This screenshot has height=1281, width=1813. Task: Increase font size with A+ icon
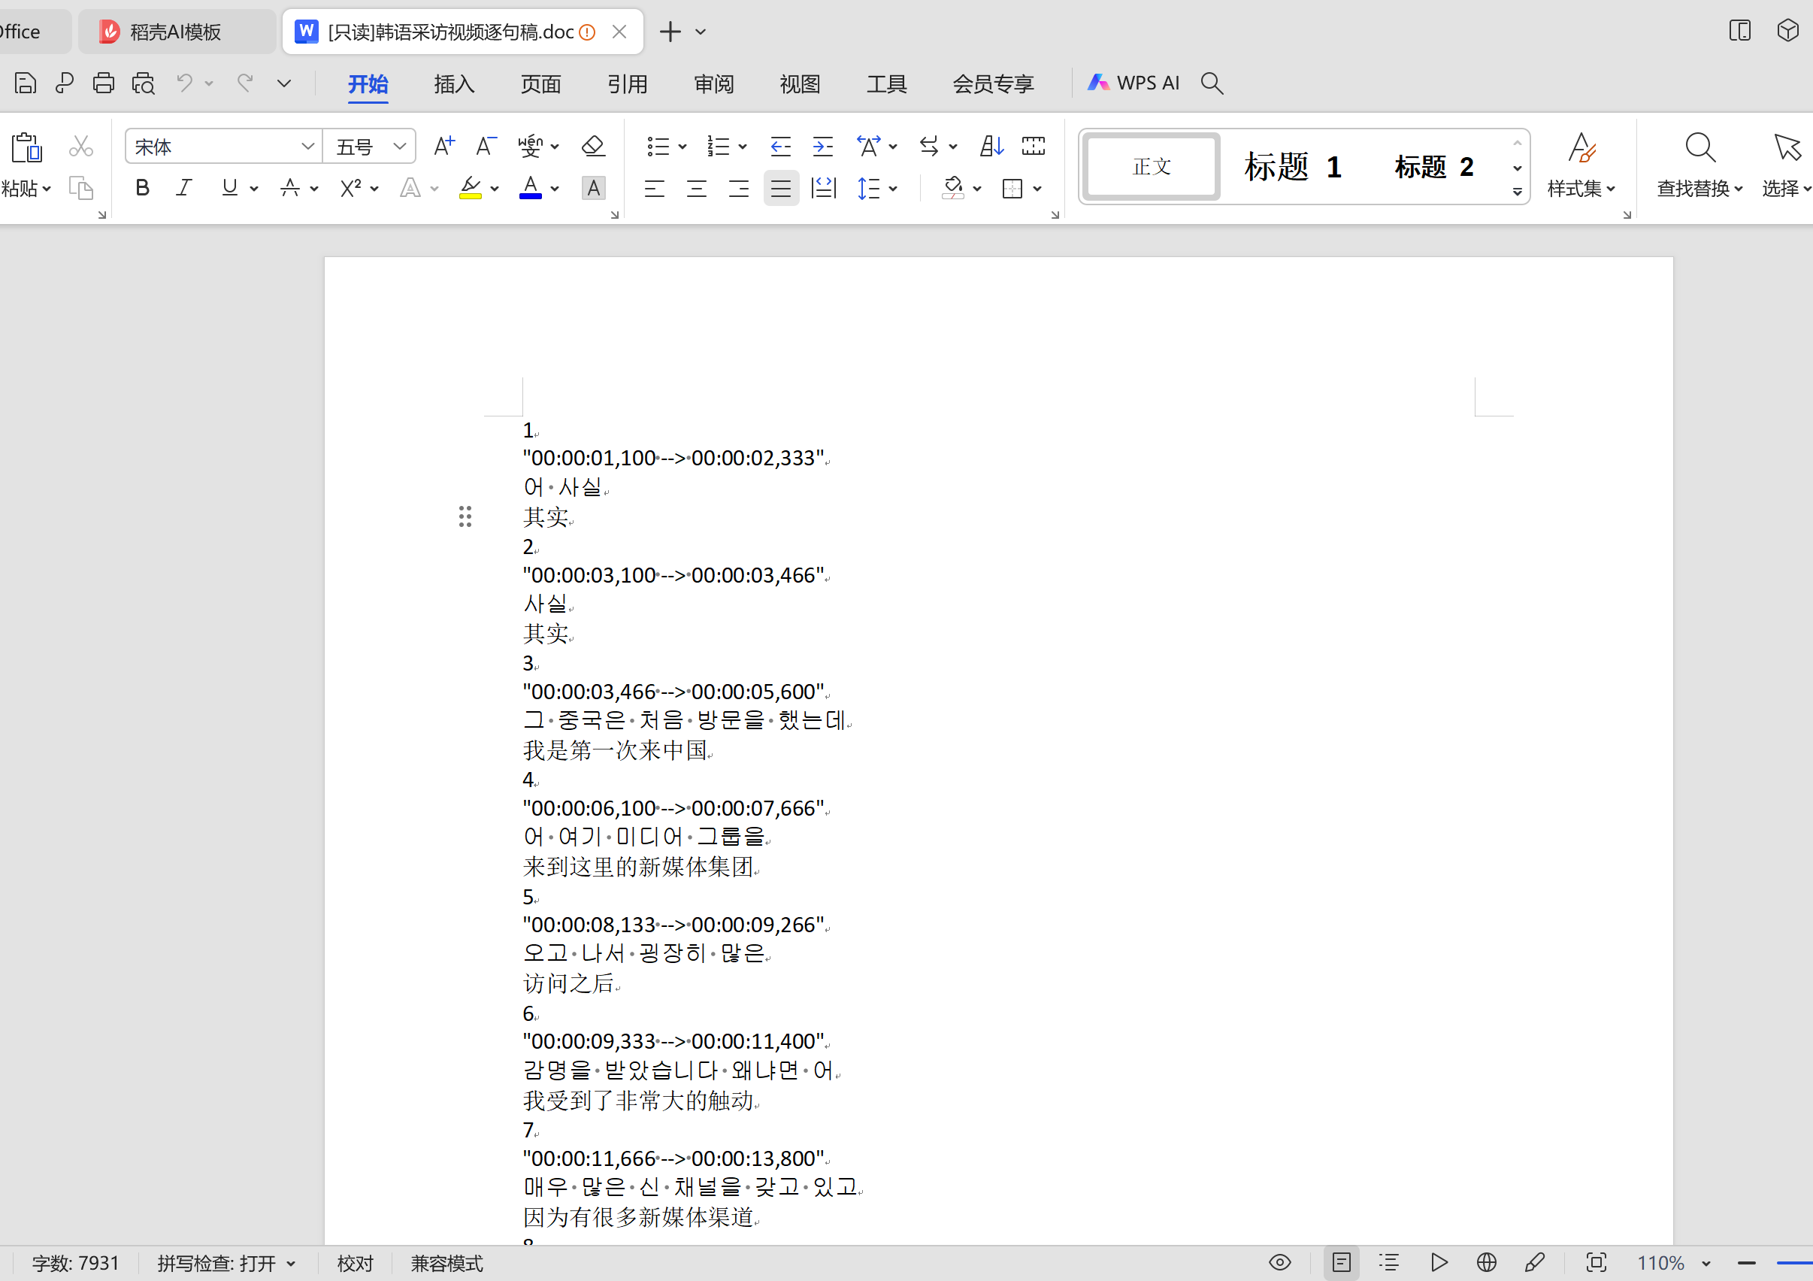click(443, 146)
